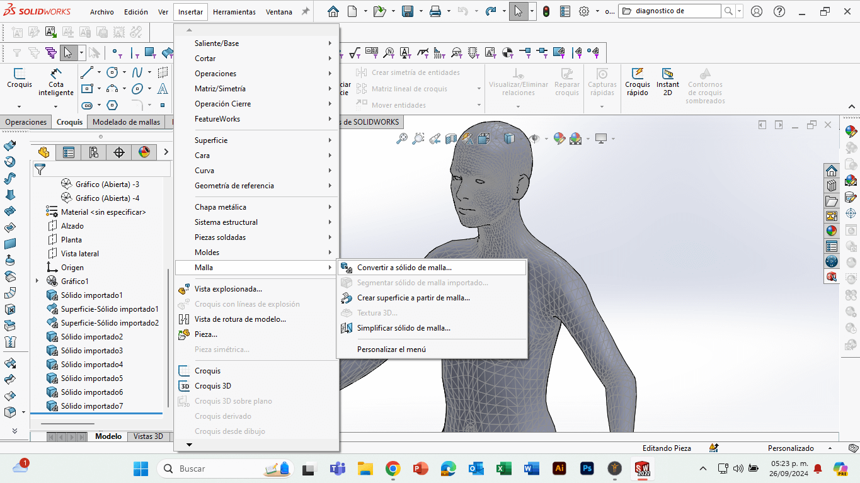Select the Spline sketch tool
This screenshot has width=860, height=483.
click(137, 72)
